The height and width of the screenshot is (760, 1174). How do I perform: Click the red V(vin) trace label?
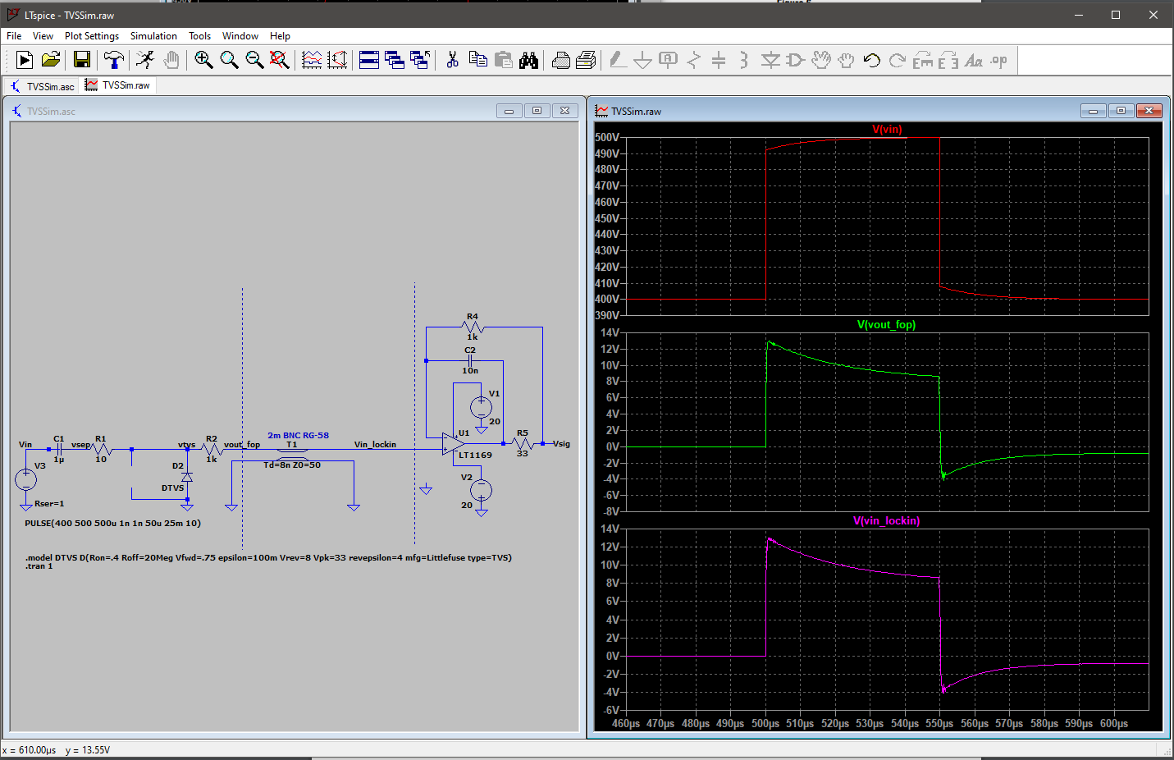887,130
